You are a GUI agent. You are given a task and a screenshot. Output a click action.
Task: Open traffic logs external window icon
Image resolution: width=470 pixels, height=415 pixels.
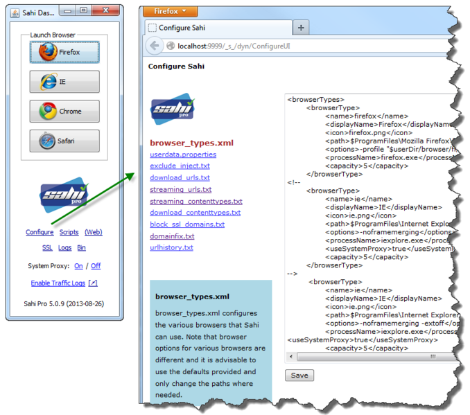93,283
